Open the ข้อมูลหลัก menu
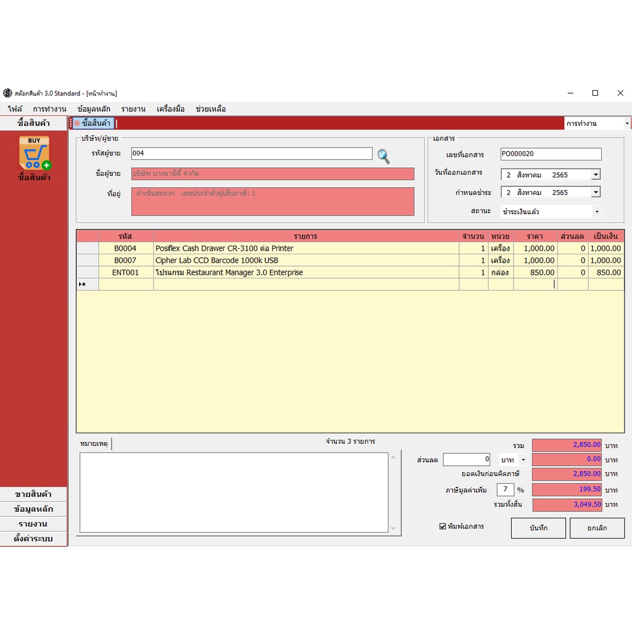Screen dimensions: 632x632 pos(94,109)
